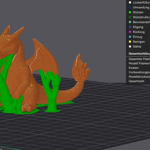Screen dimensions: 150x150
Task: Click the Stützen bright green swatch
Action: click(130, 12)
